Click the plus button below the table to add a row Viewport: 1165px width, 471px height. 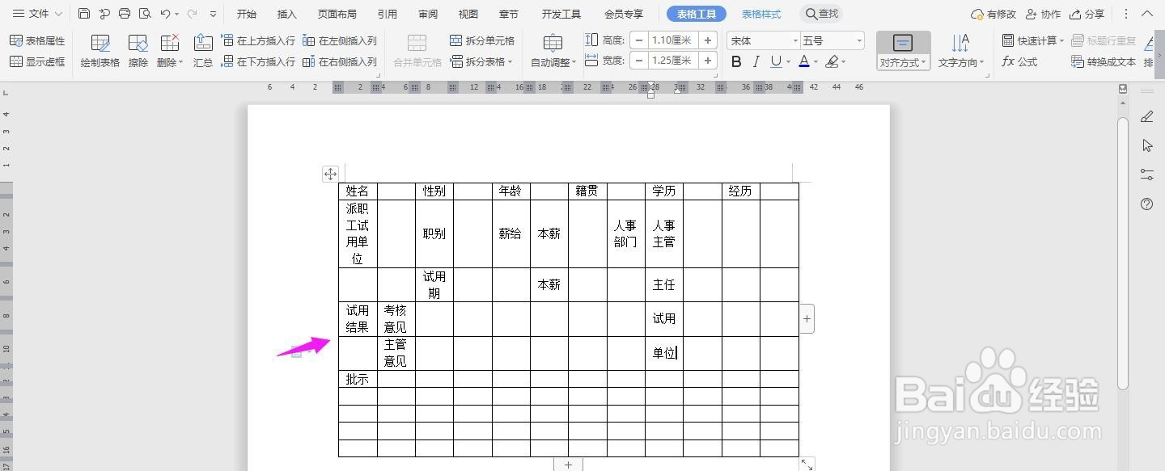coord(568,465)
